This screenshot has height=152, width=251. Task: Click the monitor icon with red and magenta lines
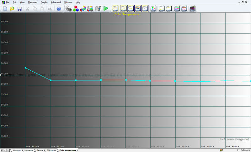click(184, 8)
